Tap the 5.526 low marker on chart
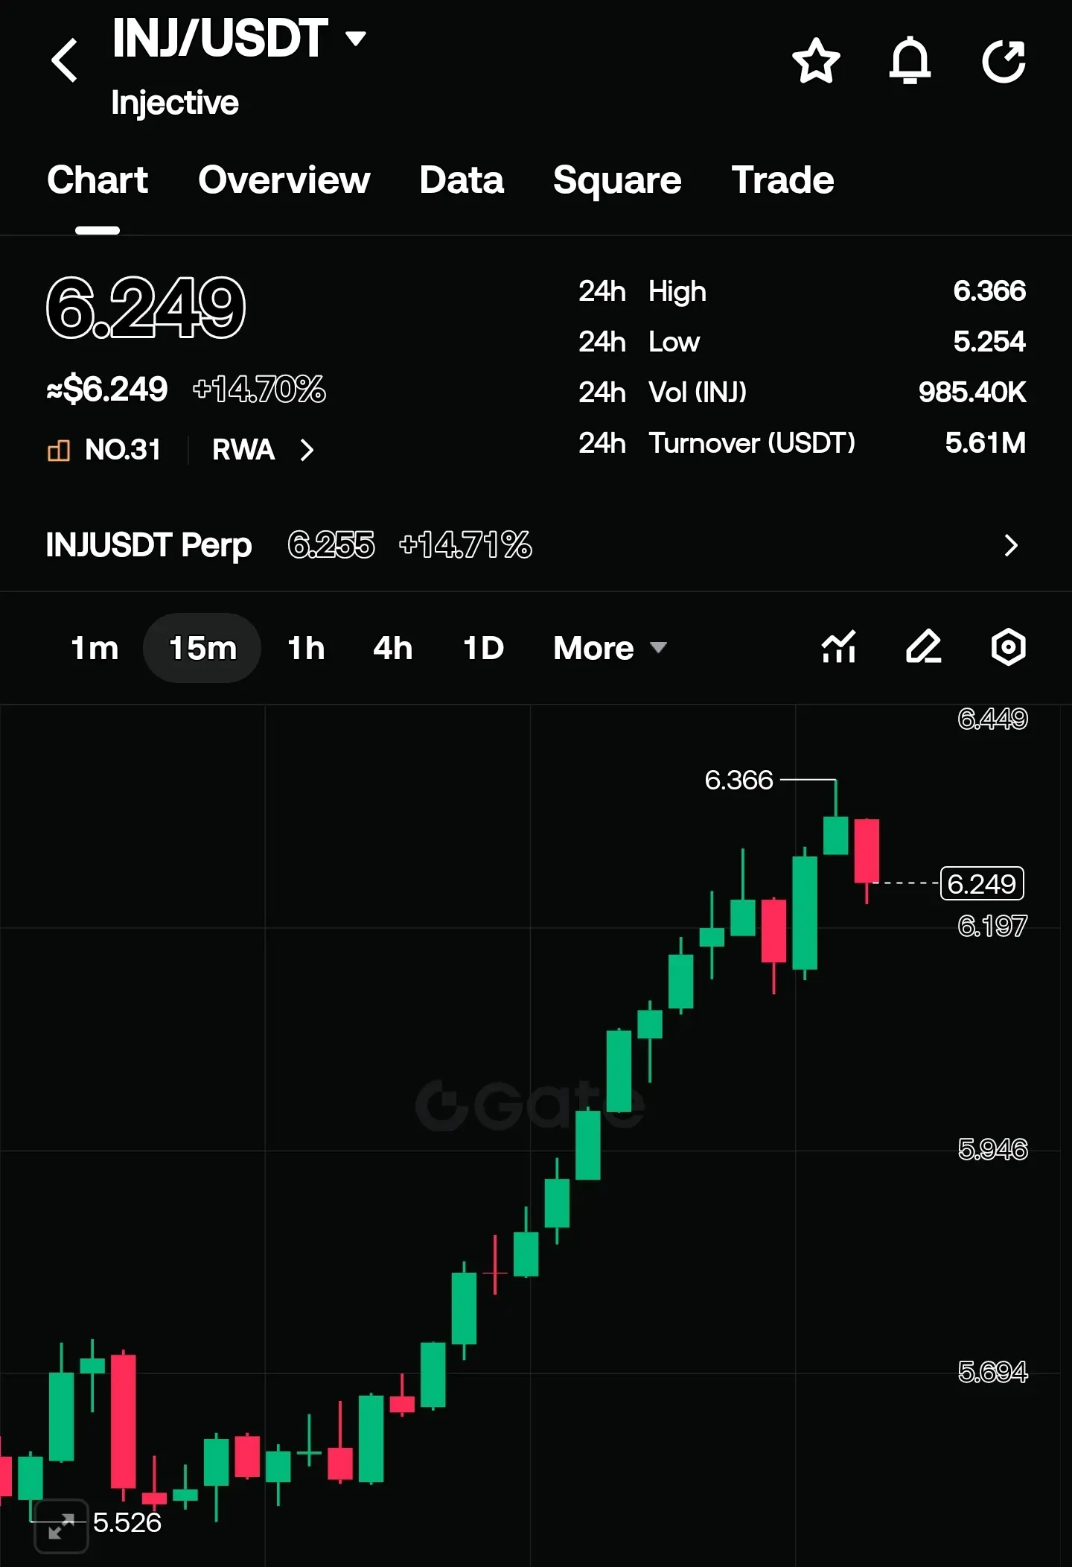Image resolution: width=1072 pixels, height=1567 pixels. [x=127, y=1523]
